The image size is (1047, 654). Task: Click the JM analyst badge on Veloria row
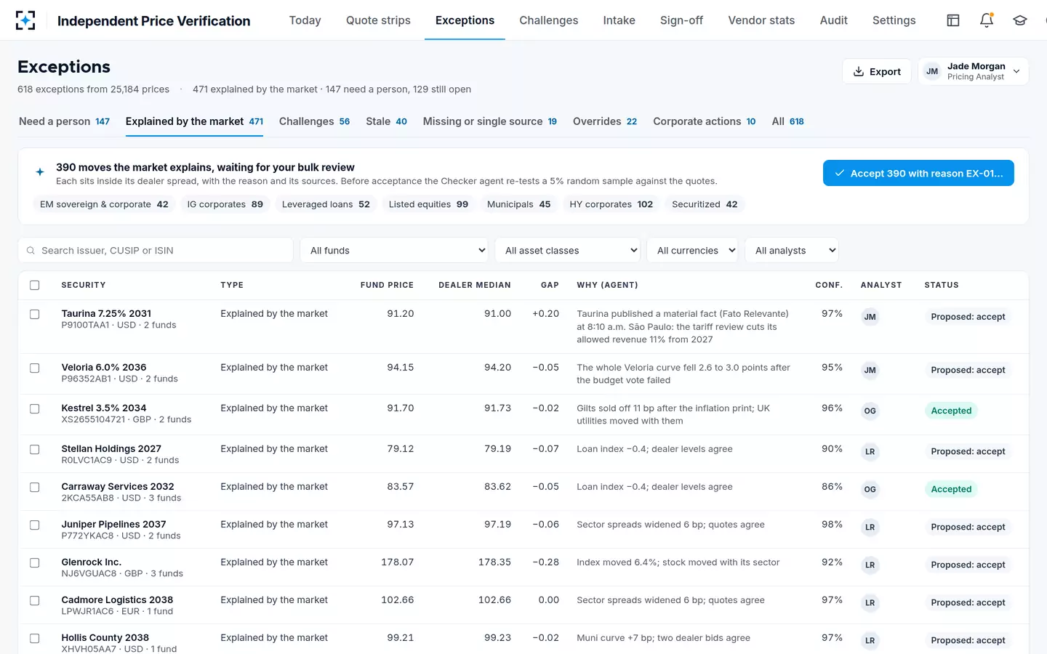(870, 371)
